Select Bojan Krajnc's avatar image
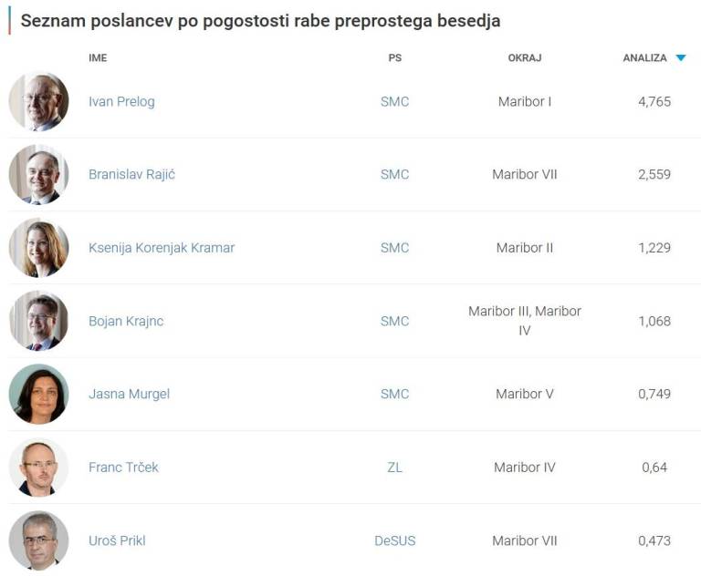701x576 pixels. 39,321
